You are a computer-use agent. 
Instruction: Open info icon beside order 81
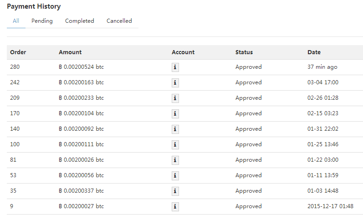(x=175, y=160)
